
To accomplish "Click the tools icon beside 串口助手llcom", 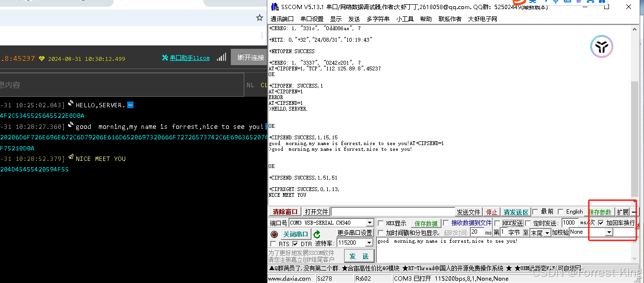I will 165,58.
